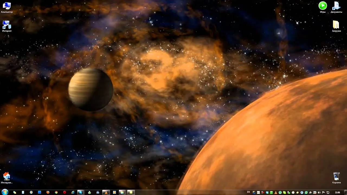The width and height of the screenshot is (347, 195).
Task: Click the Show Desktop strip beside clock
Action: (346, 192)
